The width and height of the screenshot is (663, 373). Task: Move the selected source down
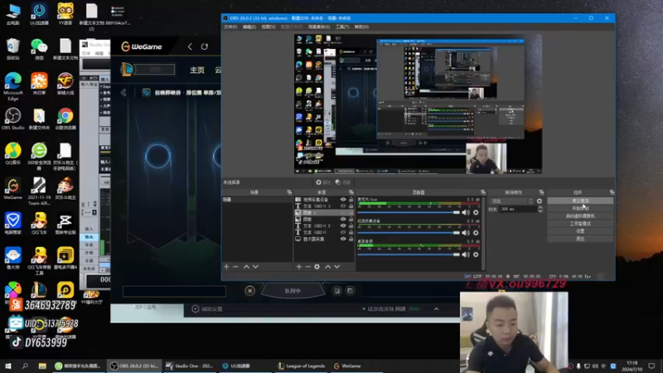[x=337, y=267]
